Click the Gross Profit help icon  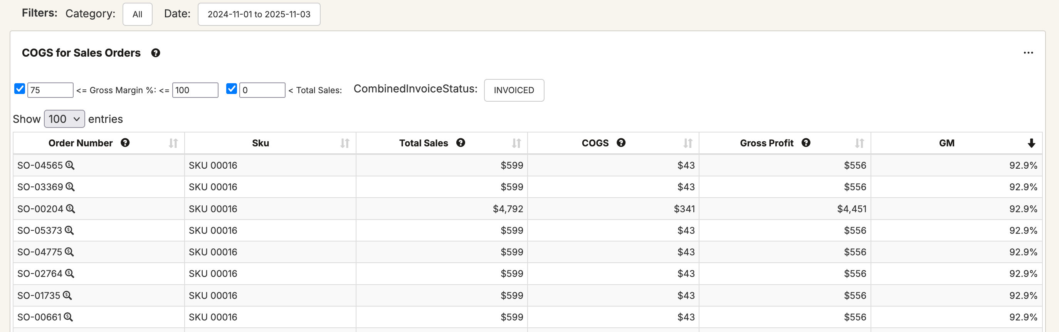coord(806,143)
